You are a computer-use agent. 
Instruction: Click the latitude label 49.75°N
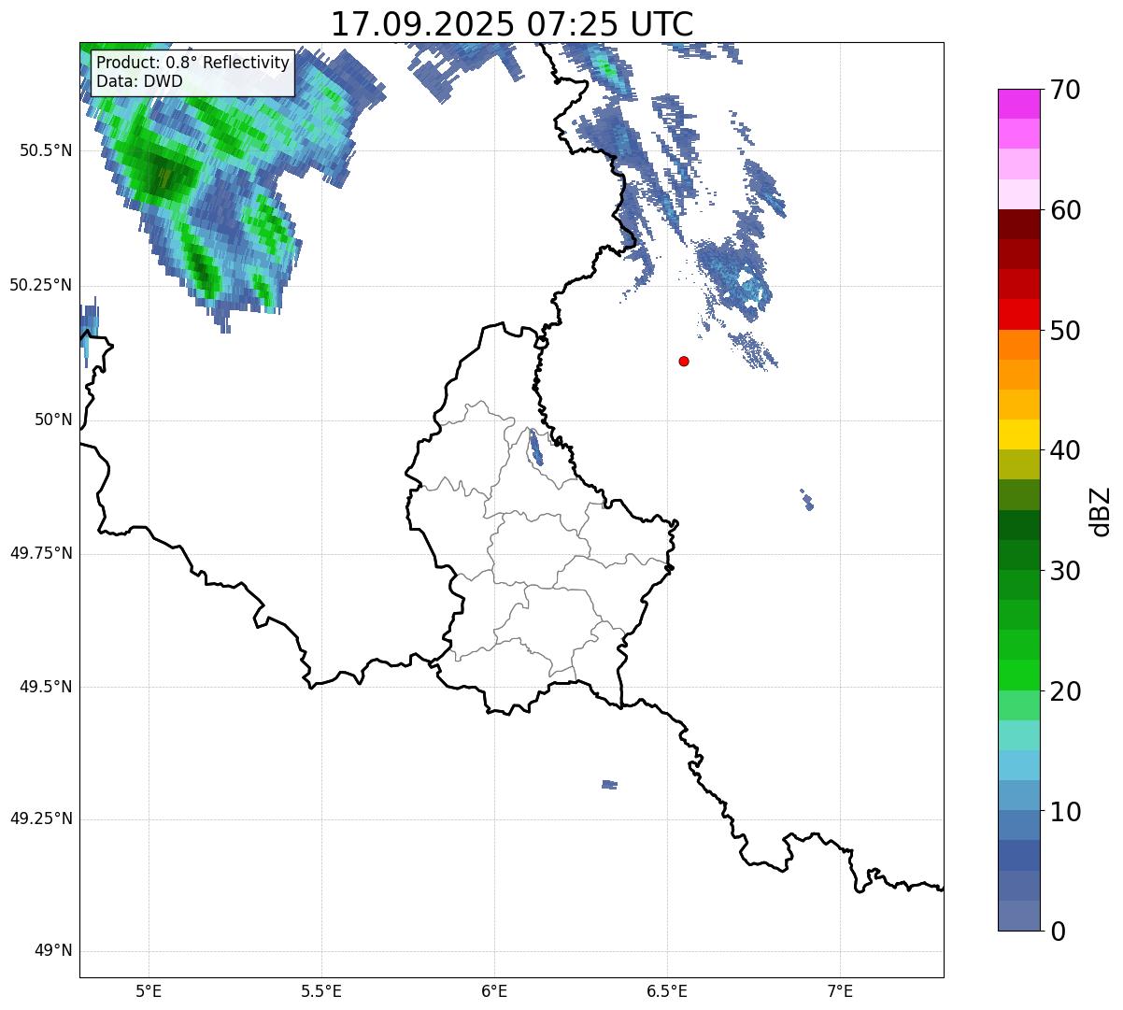point(40,553)
